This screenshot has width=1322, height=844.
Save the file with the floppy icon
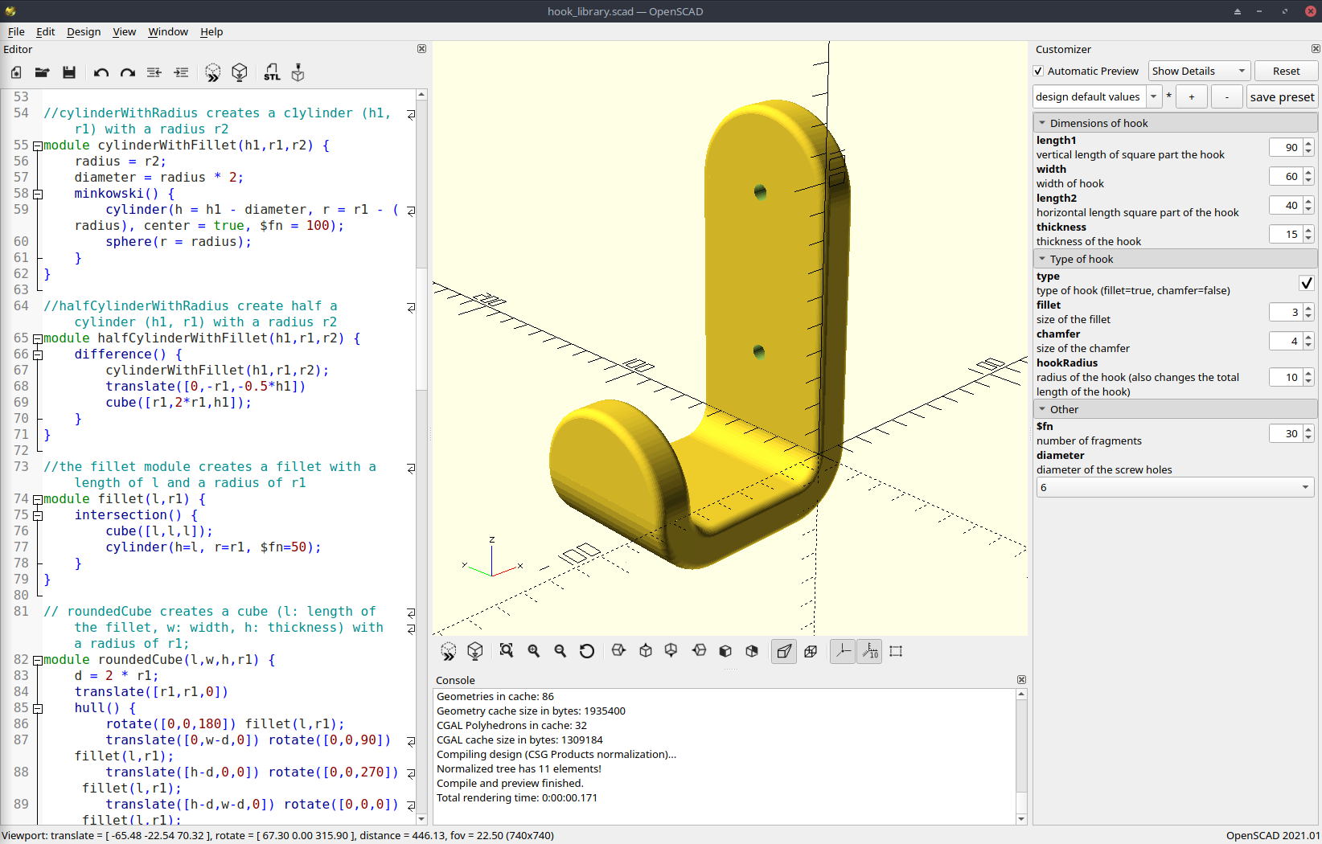[x=69, y=73]
